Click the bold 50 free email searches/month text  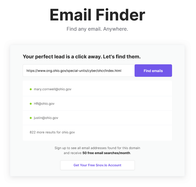coord(106,153)
